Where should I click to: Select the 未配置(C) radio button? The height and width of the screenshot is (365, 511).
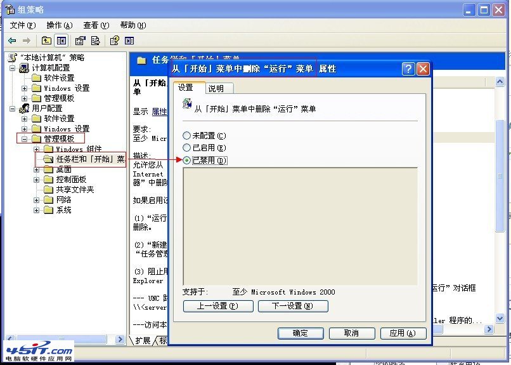pos(186,135)
